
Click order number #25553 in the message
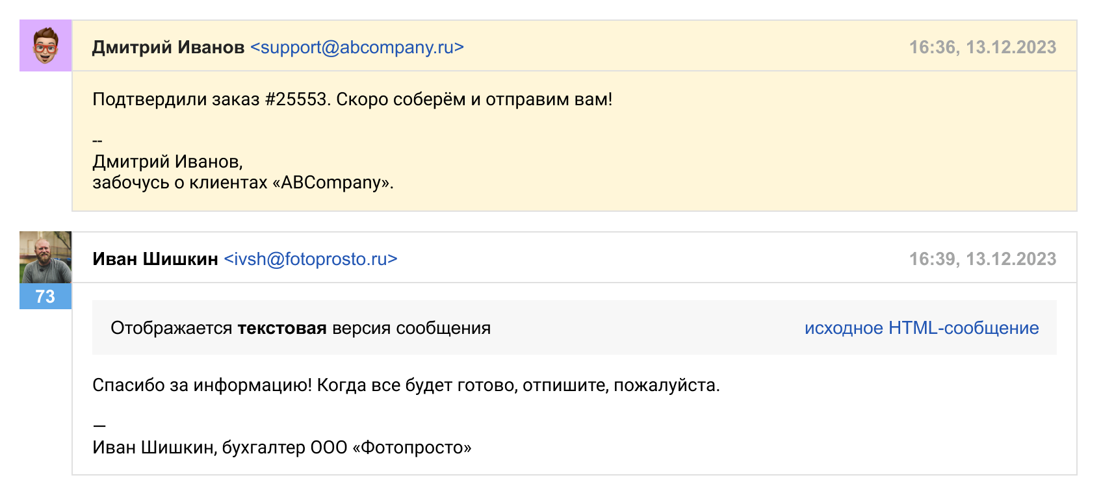(x=296, y=99)
